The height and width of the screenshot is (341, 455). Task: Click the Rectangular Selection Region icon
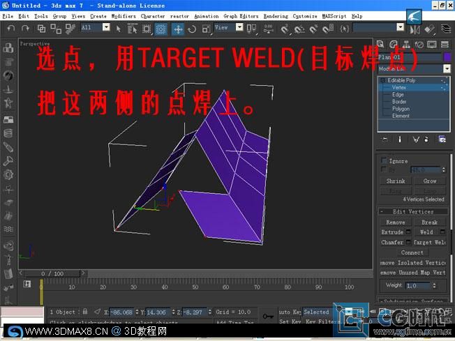point(147,29)
